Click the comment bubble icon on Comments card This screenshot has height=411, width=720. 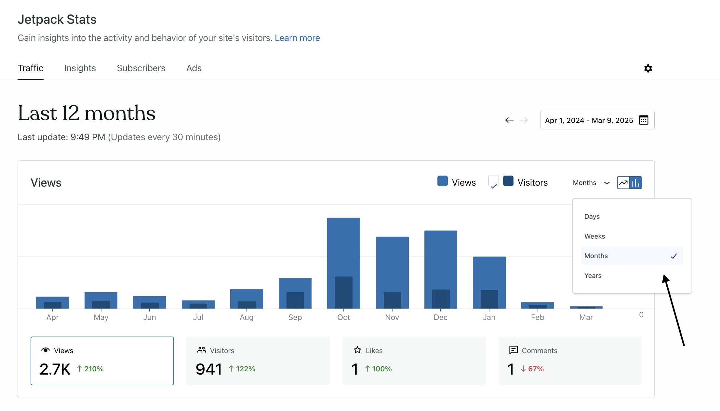pyautogui.click(x=513, y=350)
